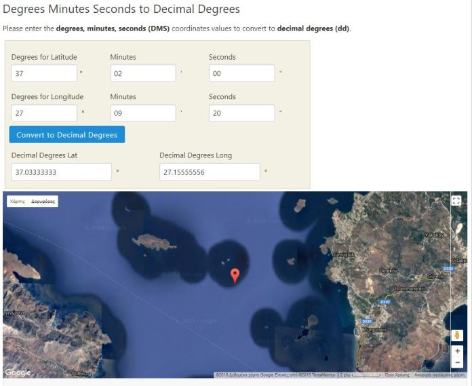The height and width of the screenshot is (386, 472).
Task: Click the Degrees for Longitude field
Action: pos(44,113)
